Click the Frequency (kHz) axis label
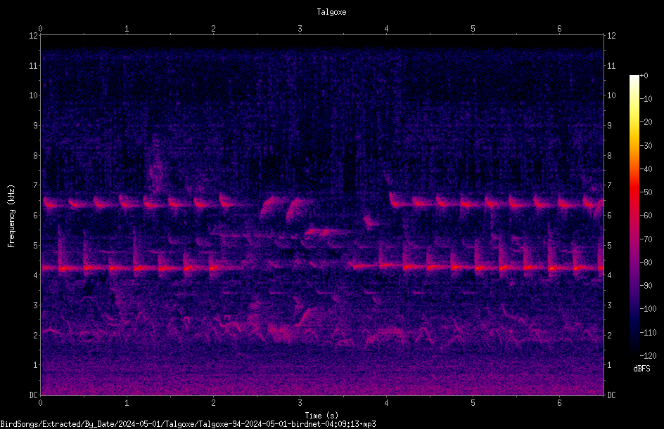The width and height of the screenshot is (664, 429). (x=11, y=216)
